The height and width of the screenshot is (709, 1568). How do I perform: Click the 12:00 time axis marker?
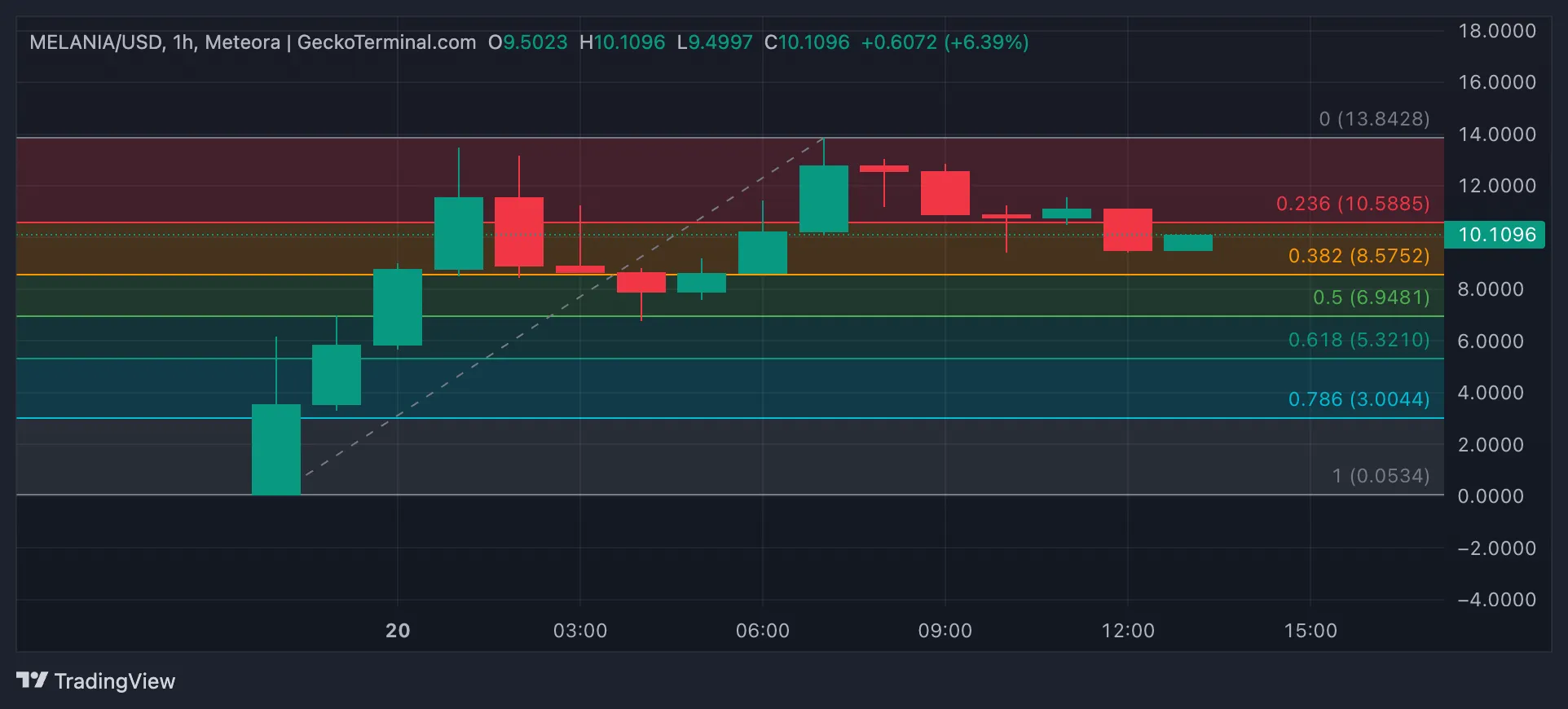tap(1128, 631)
